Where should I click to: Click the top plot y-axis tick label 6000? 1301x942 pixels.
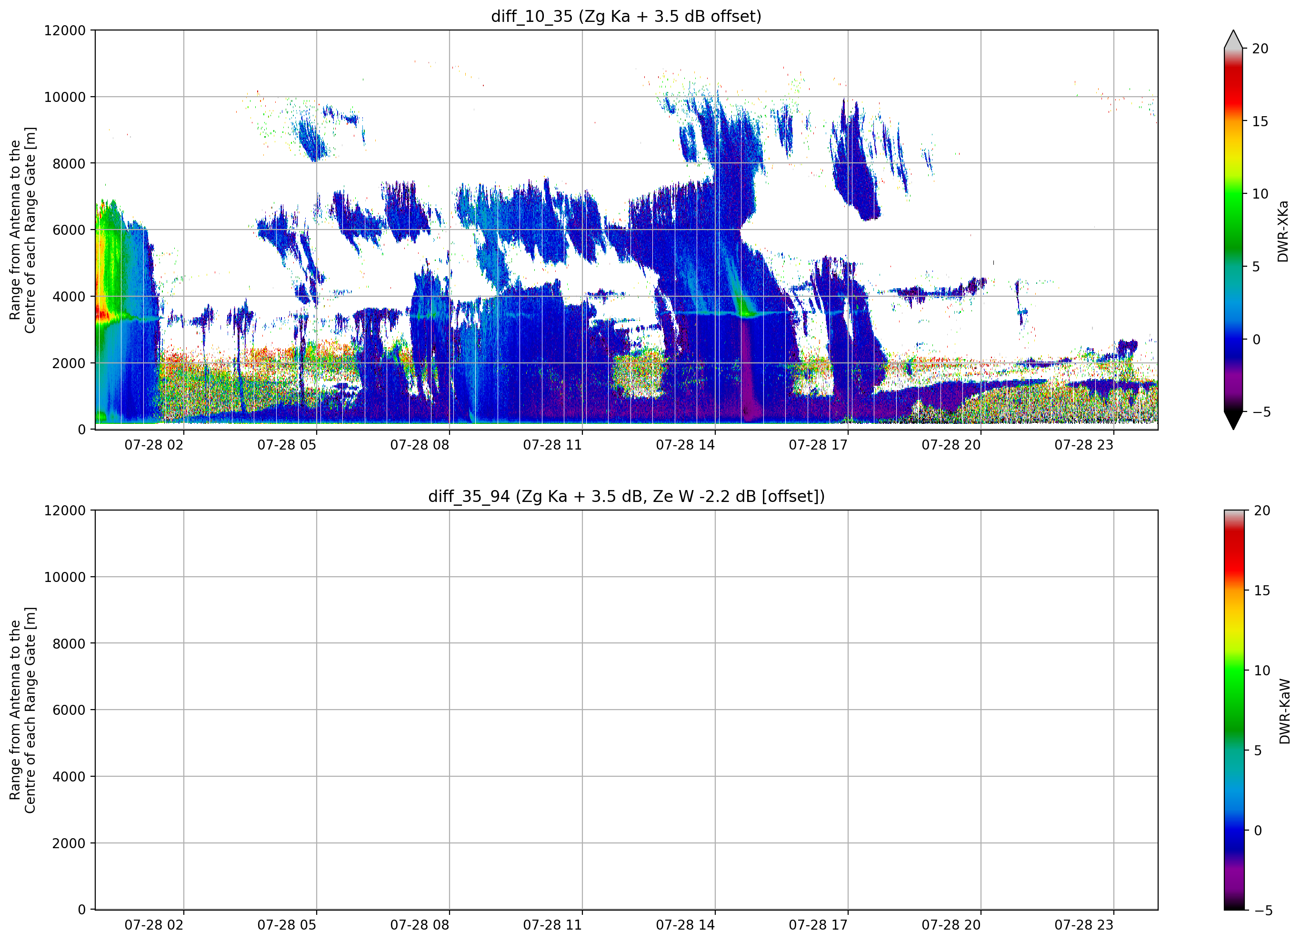(69, 230)
